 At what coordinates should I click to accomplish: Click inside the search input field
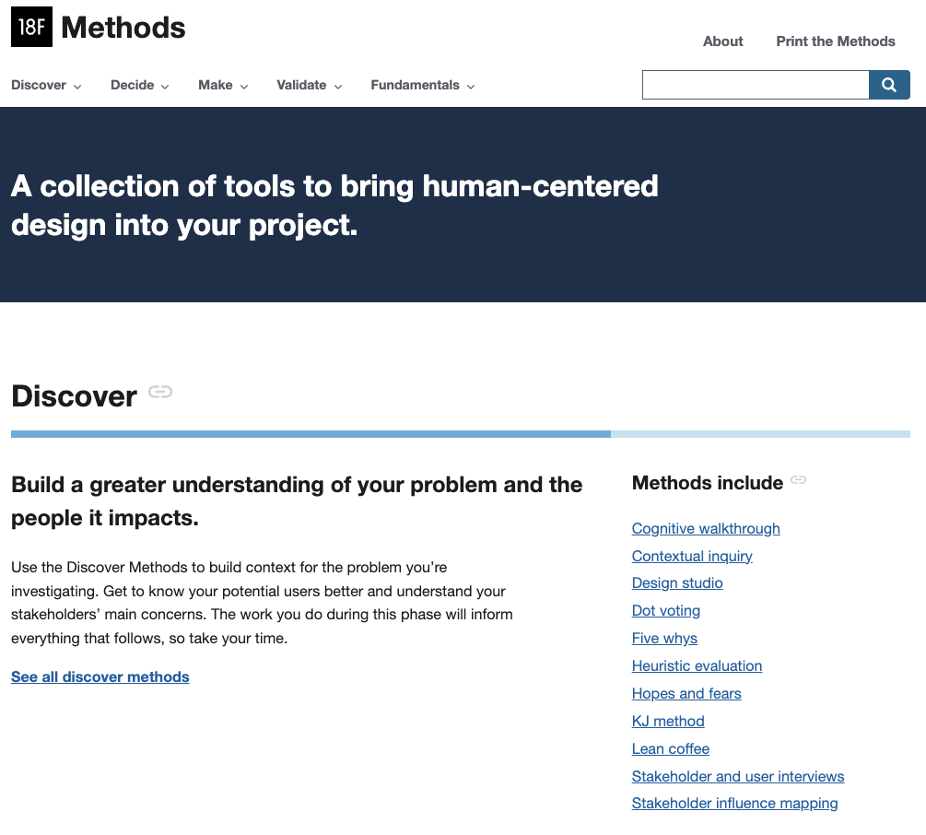pos(756,84)
